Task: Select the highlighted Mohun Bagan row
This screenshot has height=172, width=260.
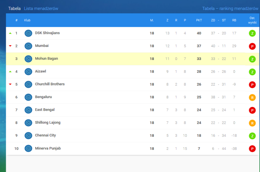Action: pyautogui.click(x=103, y=59)
